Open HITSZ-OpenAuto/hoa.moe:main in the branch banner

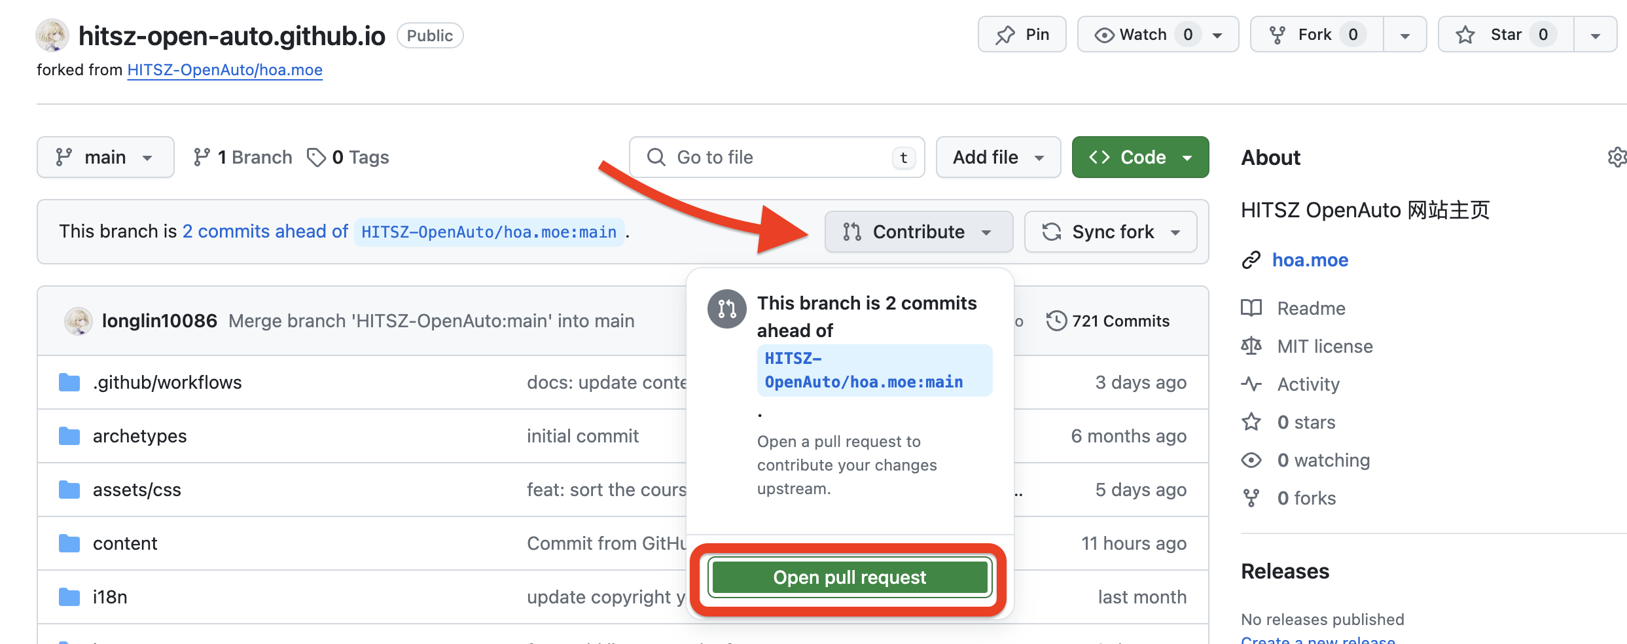489,232
